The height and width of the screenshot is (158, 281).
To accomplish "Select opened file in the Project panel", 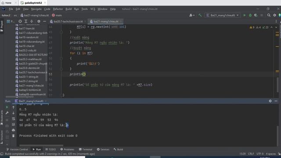I will point(20,22).
